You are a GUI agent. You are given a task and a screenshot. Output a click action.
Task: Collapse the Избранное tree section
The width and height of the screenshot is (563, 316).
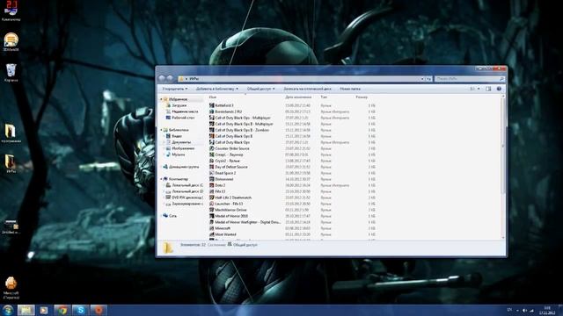tap(161, 99)
